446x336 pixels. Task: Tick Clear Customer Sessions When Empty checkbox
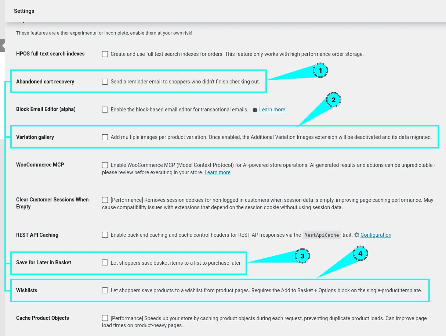point(105,200)
